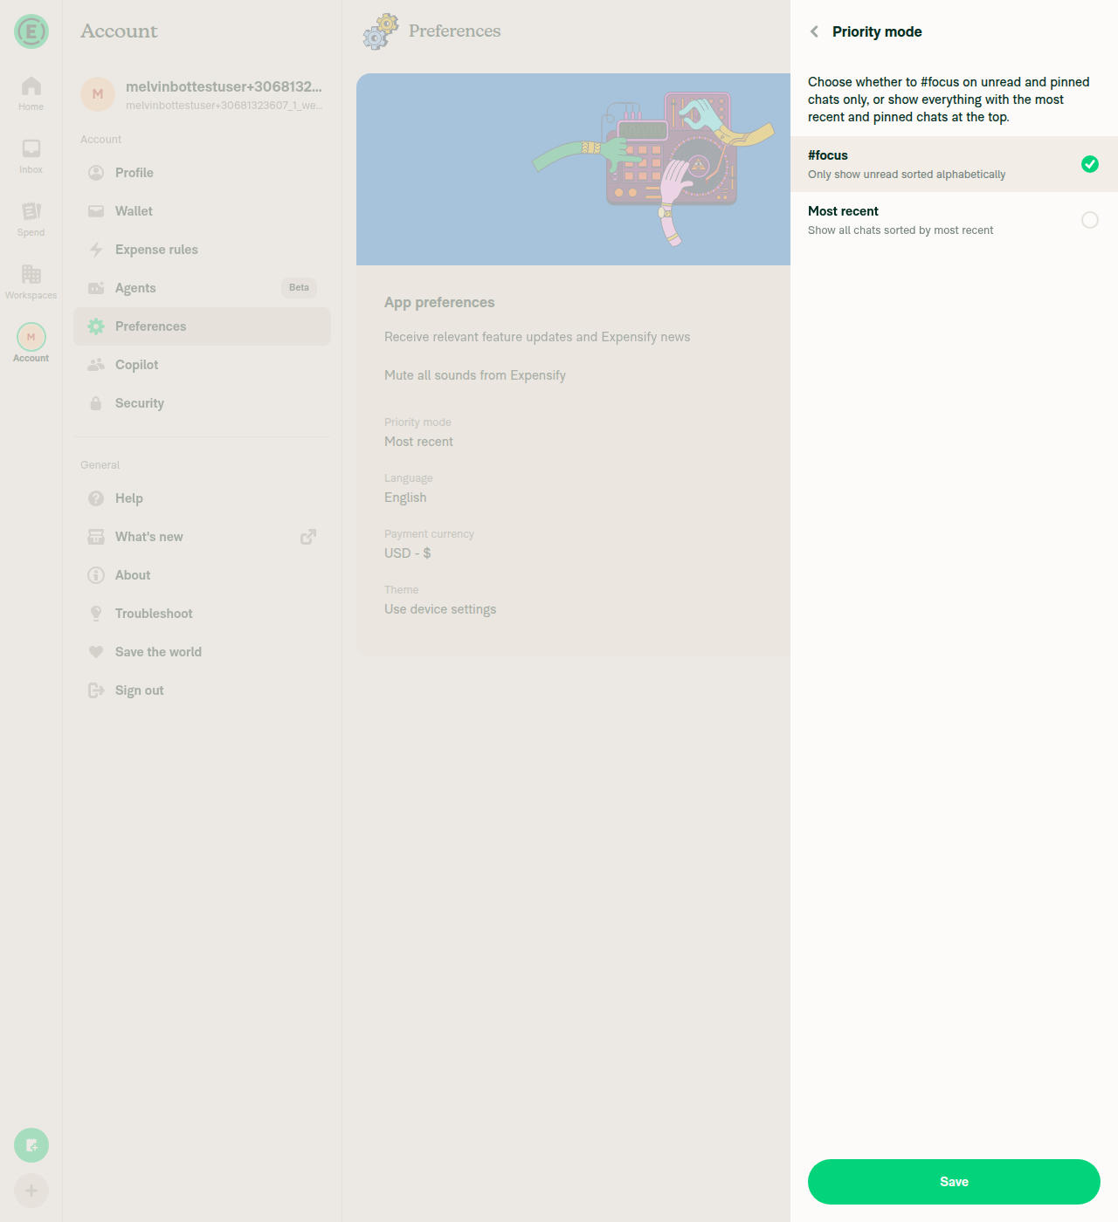Click the Sign out link
The image size is (1118, 1222).
[x=202, y=690]
